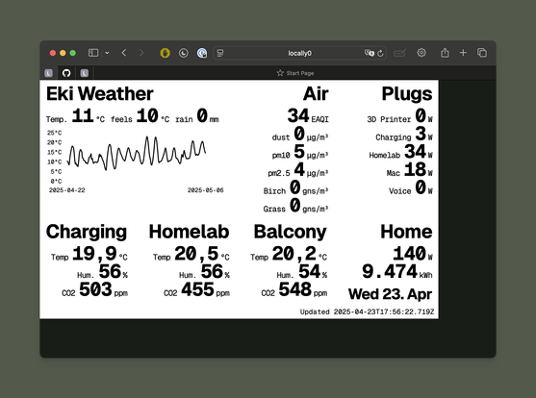Click the Updated timestamp text
Screen dimensions: 536x398
(367, 311)
